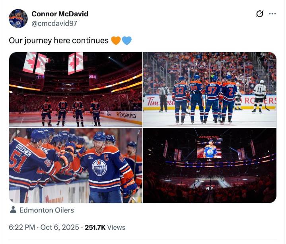Image resolution: width=286 pixels, height=244 pixels.
Task: Open the dark Rogers Place arena photo
Action: pos(210,165)
